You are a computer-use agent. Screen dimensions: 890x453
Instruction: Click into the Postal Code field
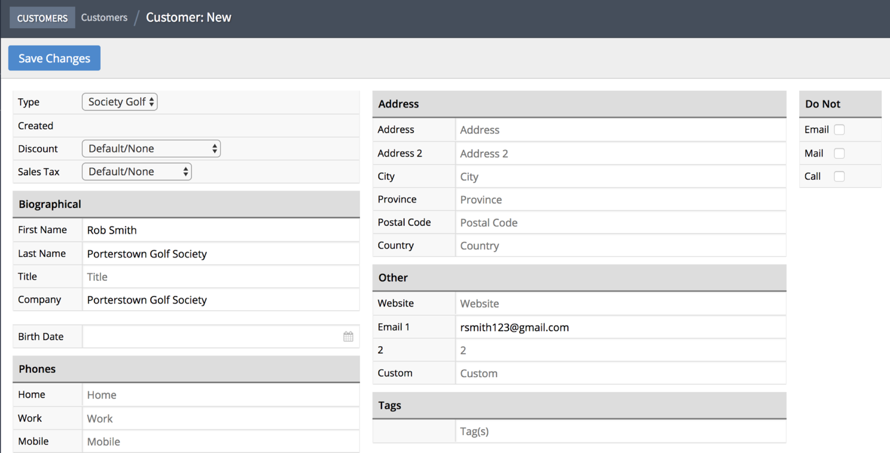(620, 222)
